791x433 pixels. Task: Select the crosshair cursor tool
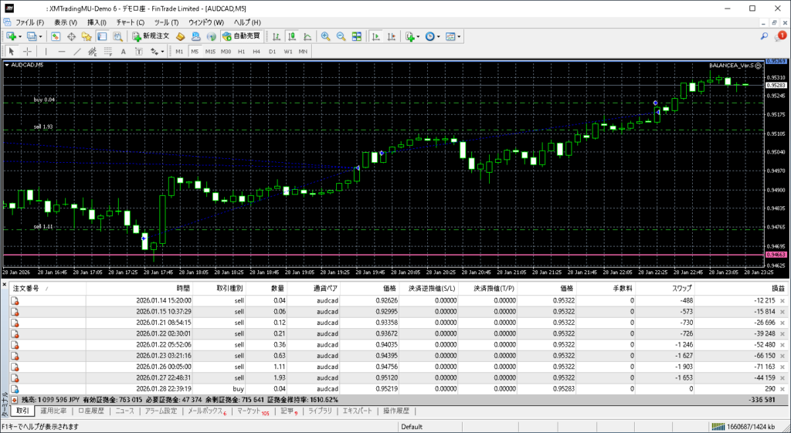point(29,52)
